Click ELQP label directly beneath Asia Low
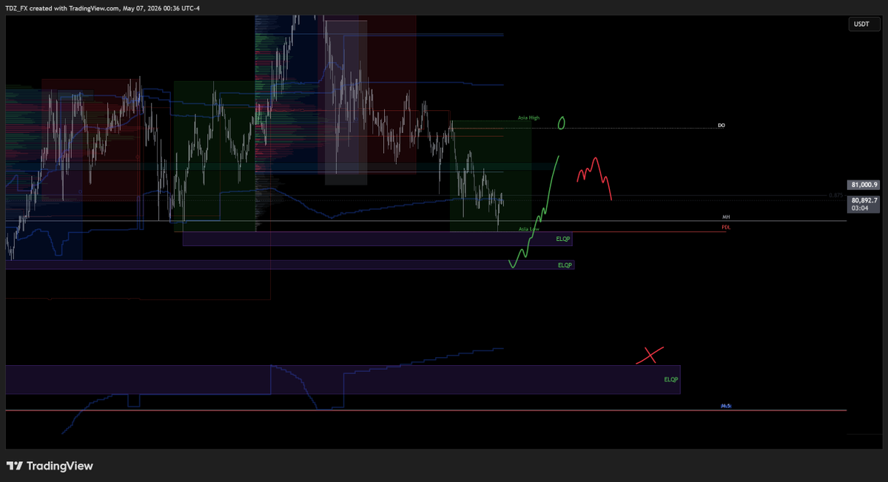 (x=564, y=240)
